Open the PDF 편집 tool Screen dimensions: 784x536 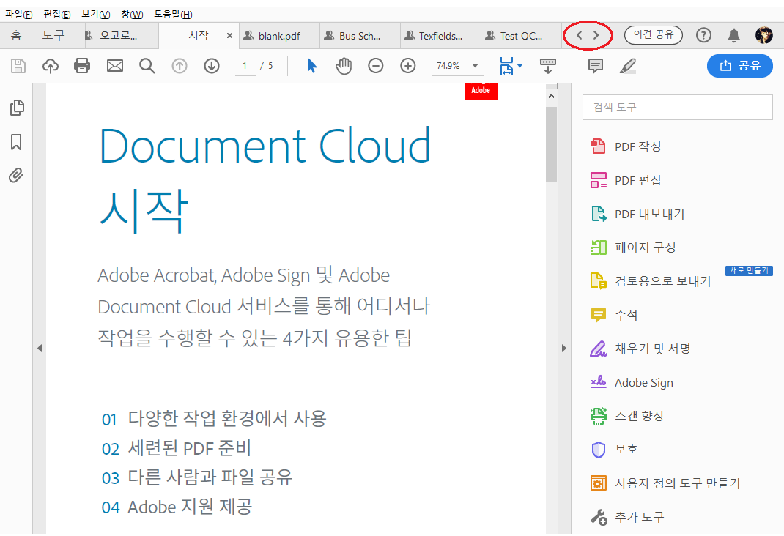pyautogui.click(x=626, y=180)
